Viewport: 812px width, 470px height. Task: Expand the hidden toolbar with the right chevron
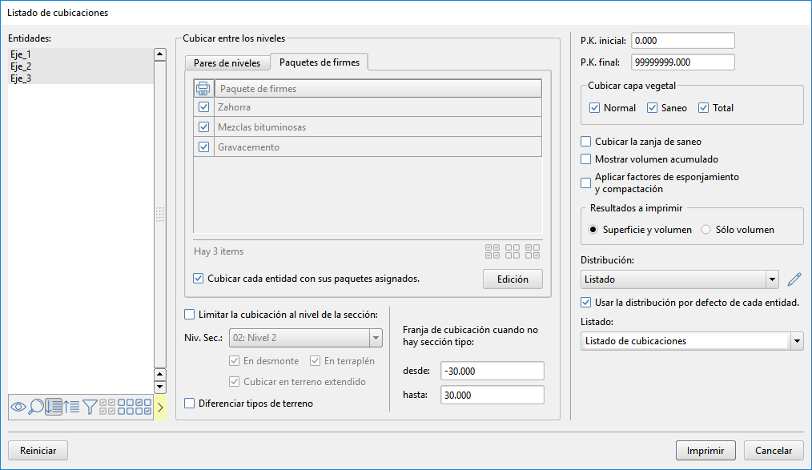[x=159, y=407]
